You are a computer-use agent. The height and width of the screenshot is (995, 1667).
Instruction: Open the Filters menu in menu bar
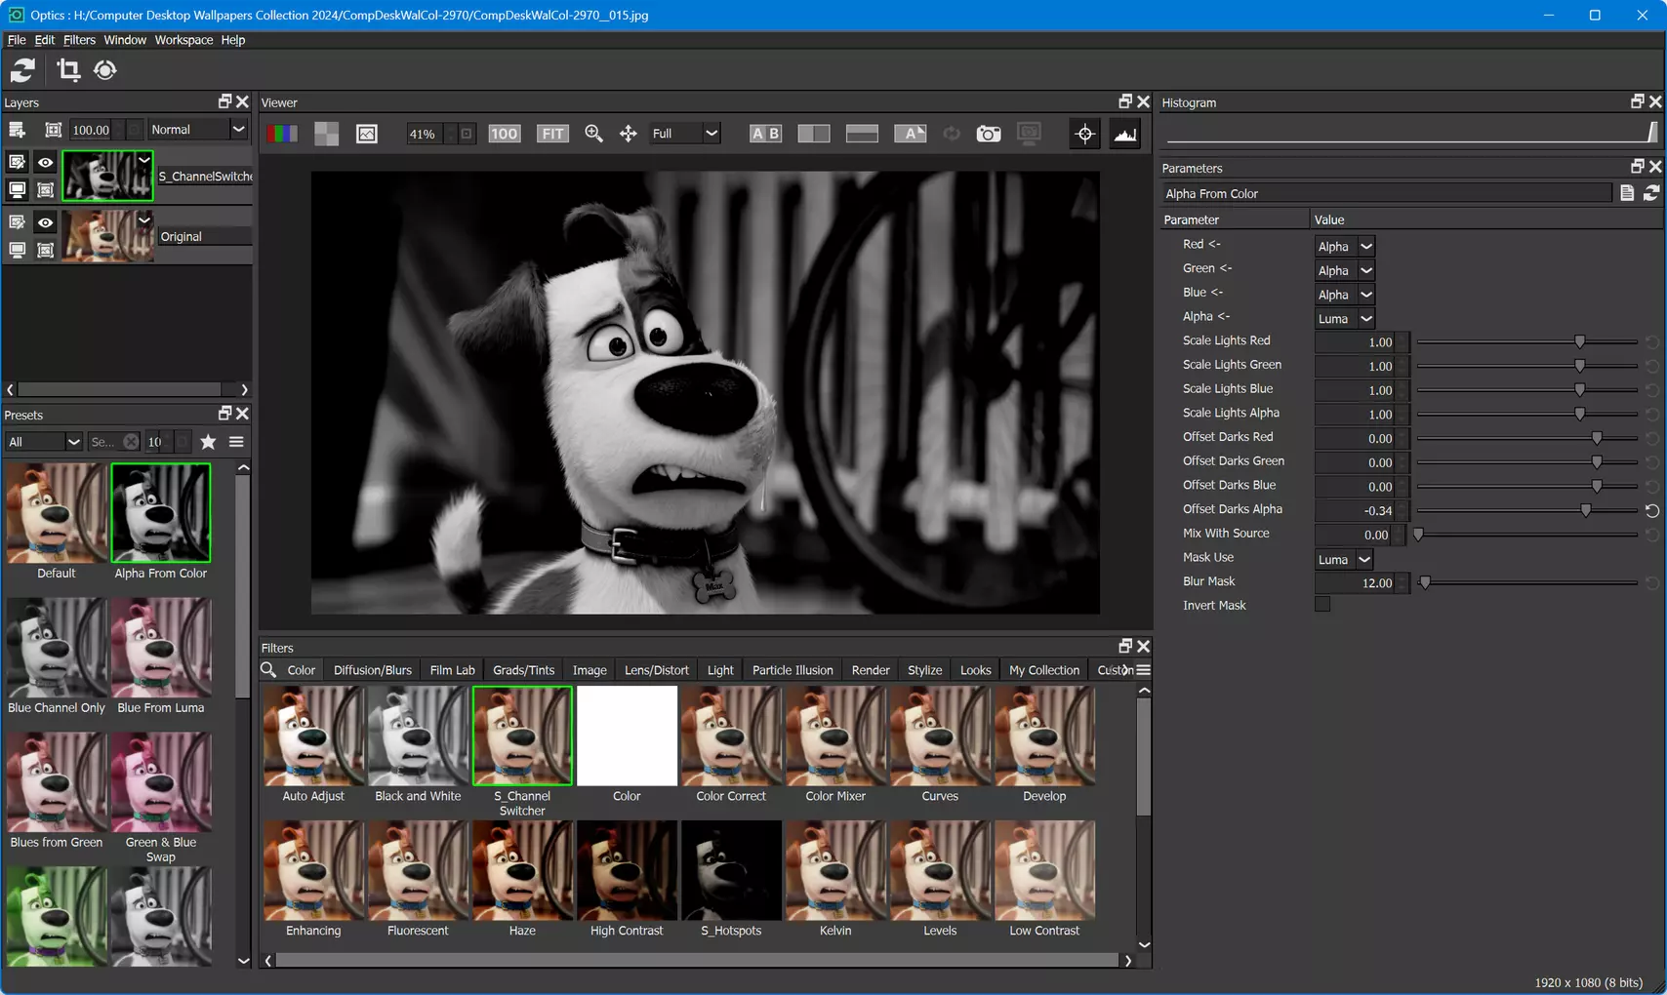[79, 40]
